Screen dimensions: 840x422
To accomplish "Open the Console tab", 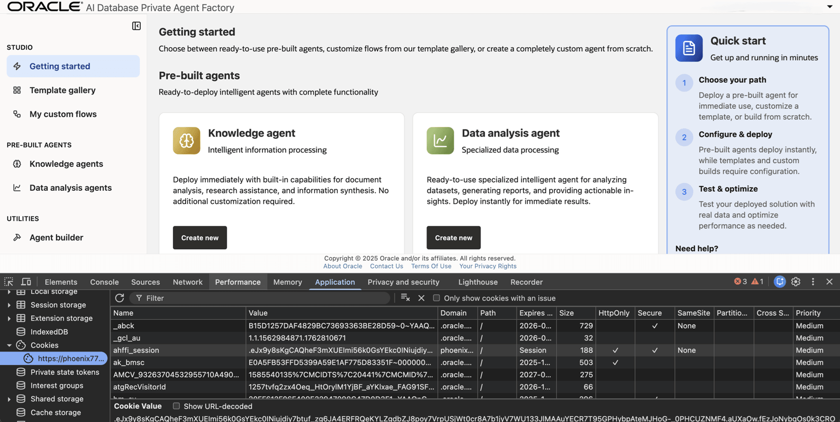I will coord(104,282).
